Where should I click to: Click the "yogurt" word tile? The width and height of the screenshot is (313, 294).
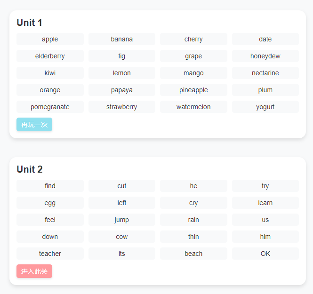265,107
